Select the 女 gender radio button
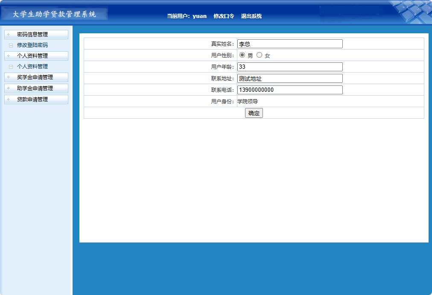This screenshot has height=295, width=432. click(x=259, y=55)
